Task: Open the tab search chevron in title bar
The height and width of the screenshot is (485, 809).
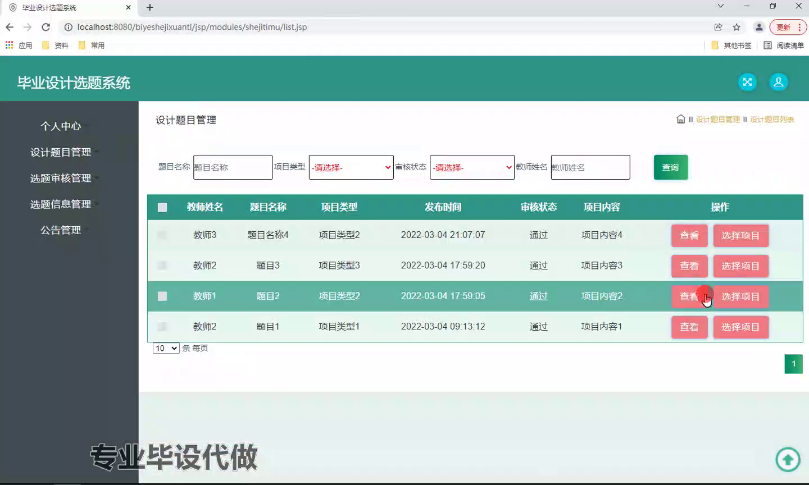Action: [721, 6]
